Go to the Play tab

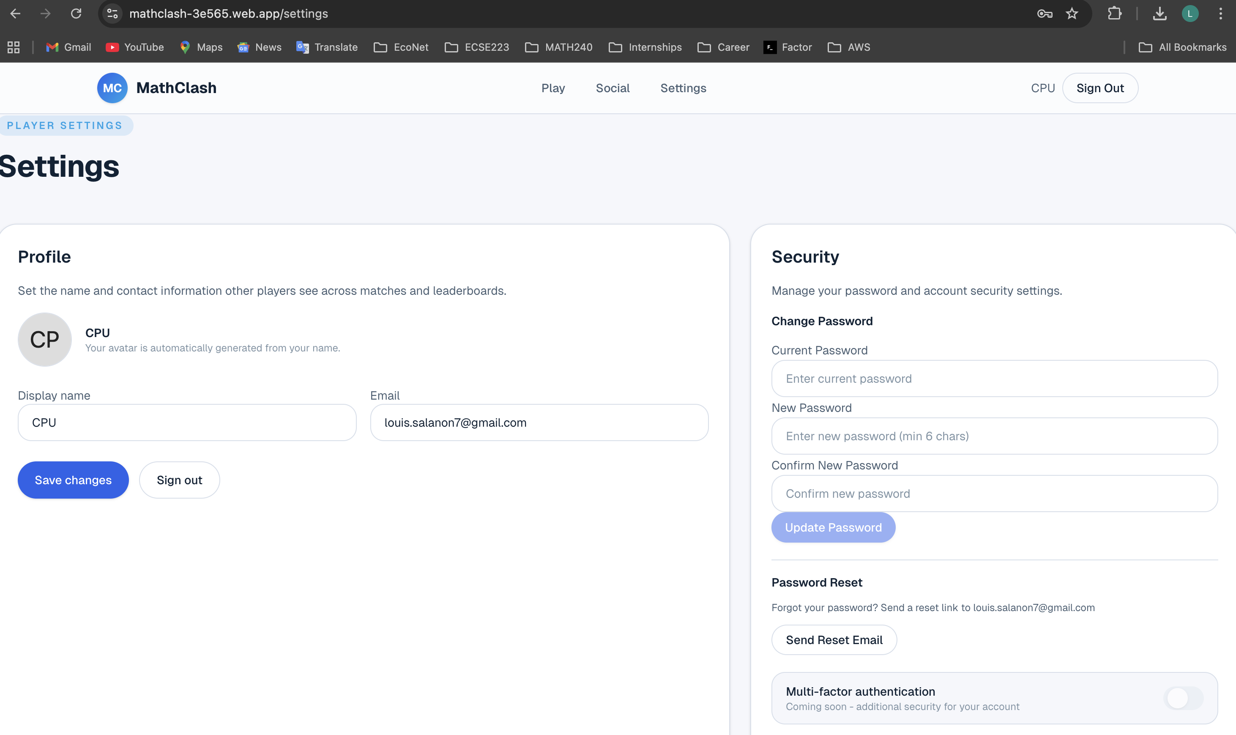click(x=553, y=88)
